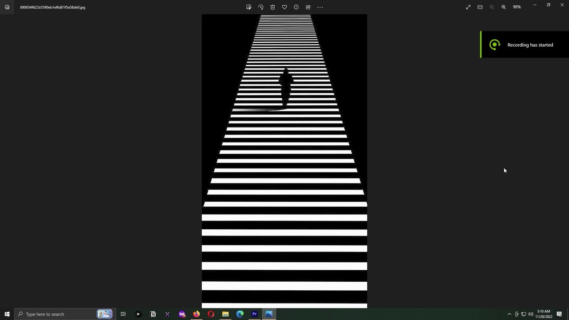
Task: Open the Windows Start menu
Action: click(x=7, y=314)
